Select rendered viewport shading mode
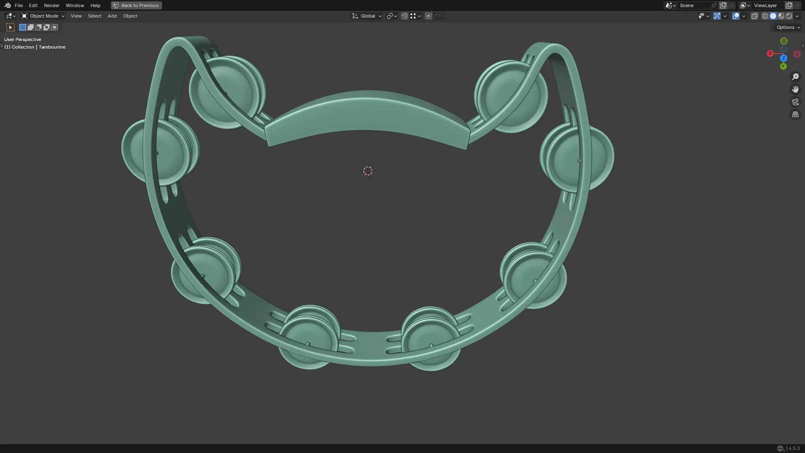 point(789,16)
